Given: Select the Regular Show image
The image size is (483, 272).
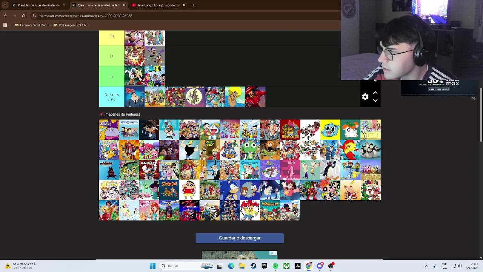Looking at the screenshot, I should 371,130.
